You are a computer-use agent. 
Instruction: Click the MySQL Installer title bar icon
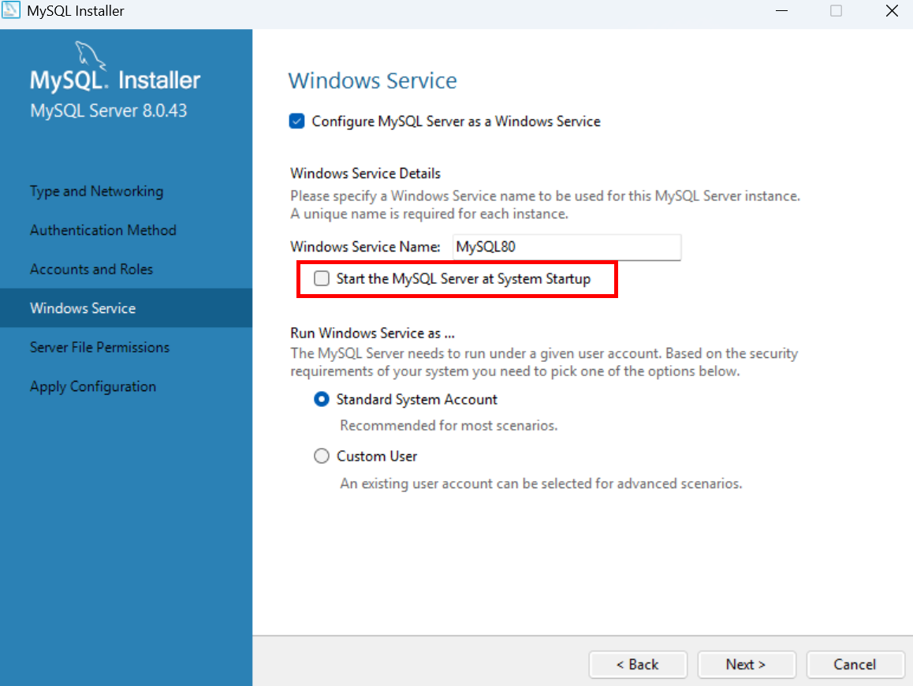click(x=10, y=10)
